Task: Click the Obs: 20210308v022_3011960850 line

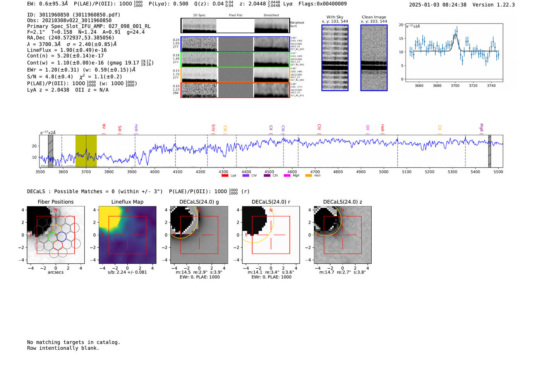Action: pos(69,21)
